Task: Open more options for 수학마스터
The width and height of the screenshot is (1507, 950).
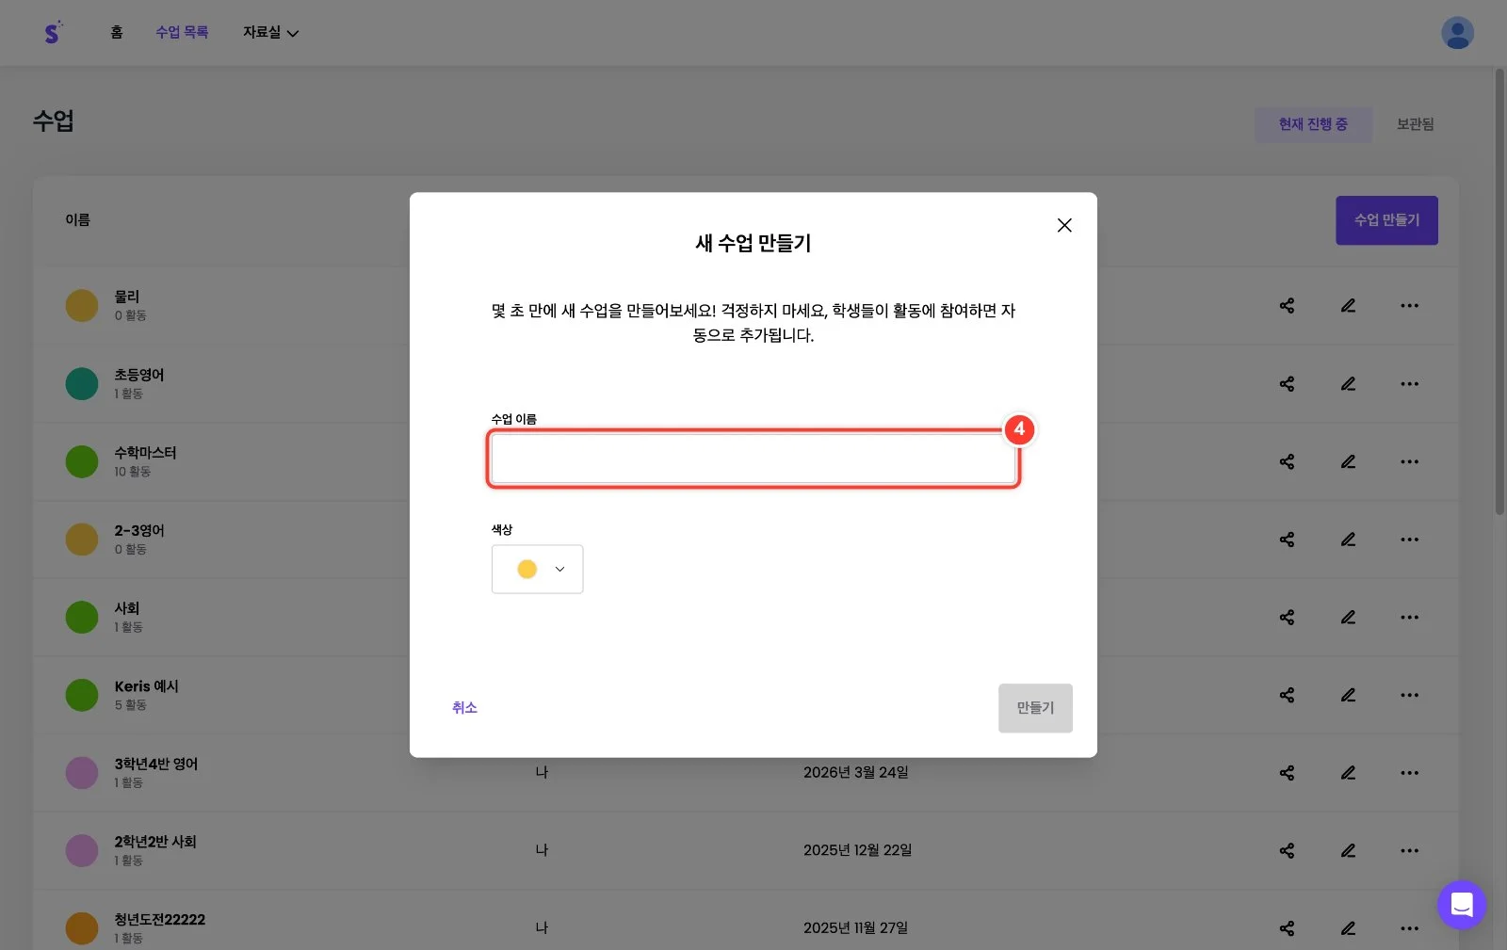Action: (1409, 461)
